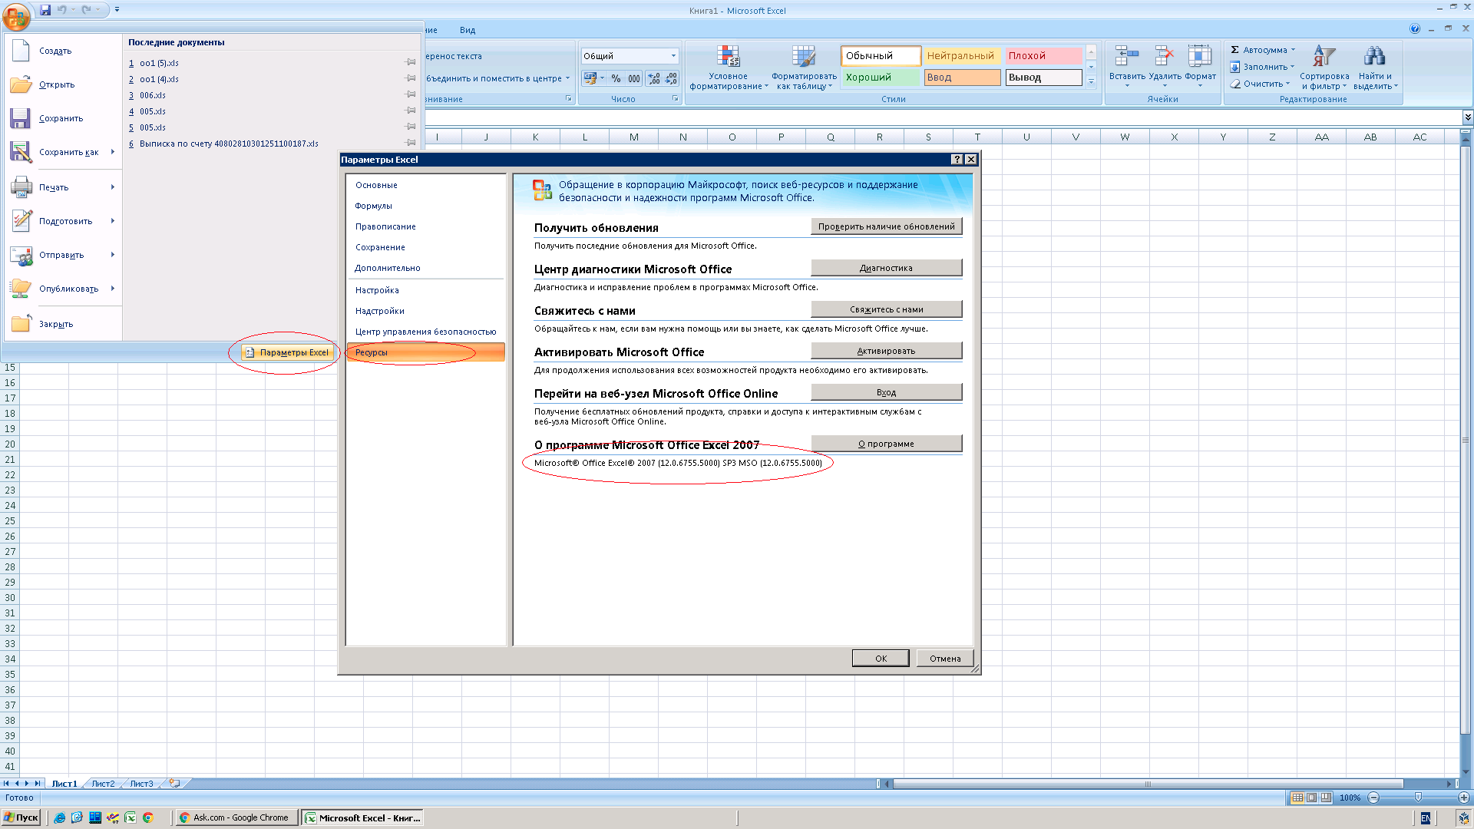Click the percent style icon

[x=616, y=78]
